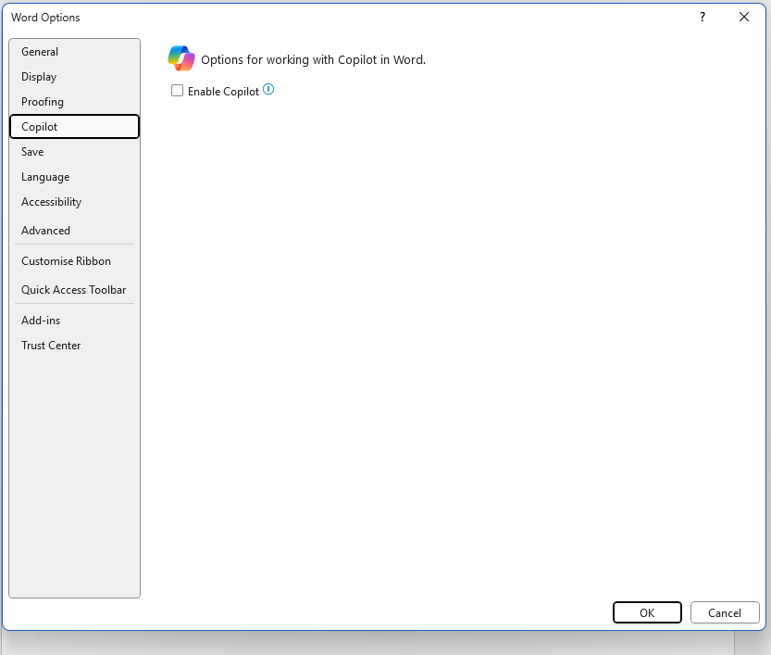The width and height of the screenshot is (771, 655).
Task: Click the info icon beside Enable Copilot
Action: point(268,90)
